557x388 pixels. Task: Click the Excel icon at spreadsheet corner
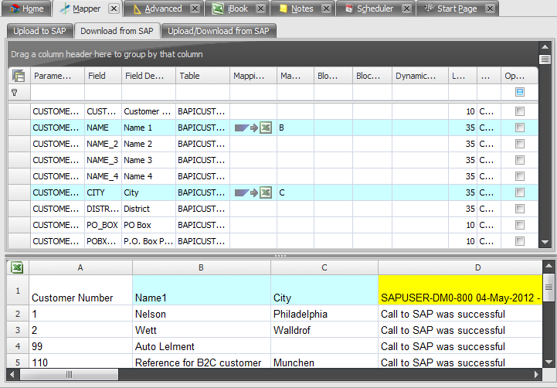[x=16, y=267]
